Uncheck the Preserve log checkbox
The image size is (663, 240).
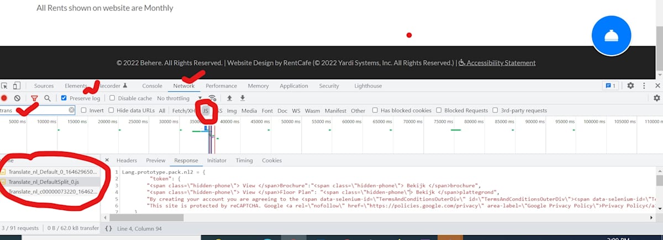click(64, 98)
